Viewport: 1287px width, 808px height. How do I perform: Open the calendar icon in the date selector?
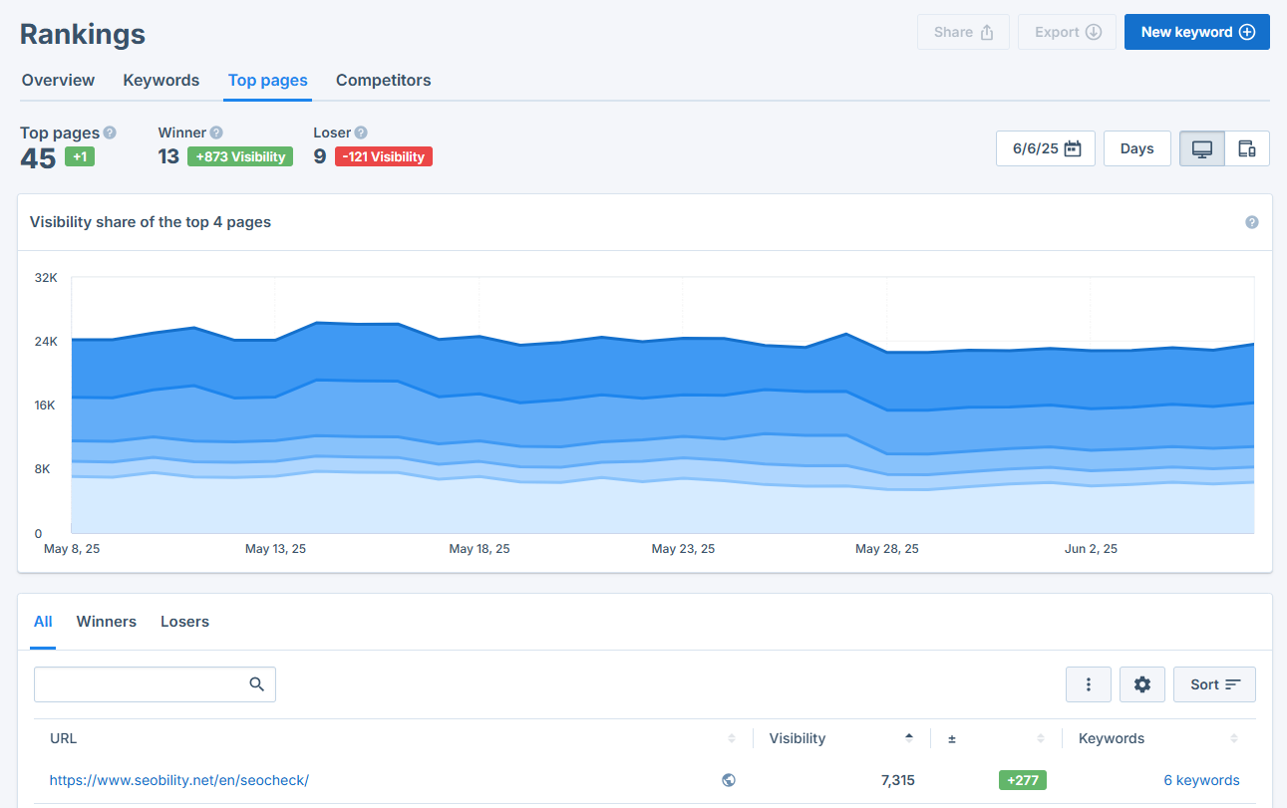pos(1071,147)
